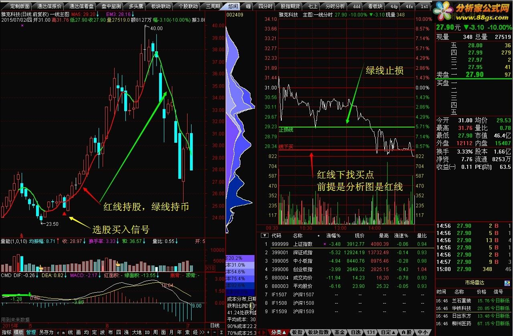Switch to the 基金 list tab
Viewport: 513px width, 336px height.
click(339, 332)
